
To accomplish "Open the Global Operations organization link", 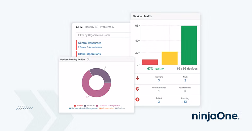I will (x=89, y=54).
